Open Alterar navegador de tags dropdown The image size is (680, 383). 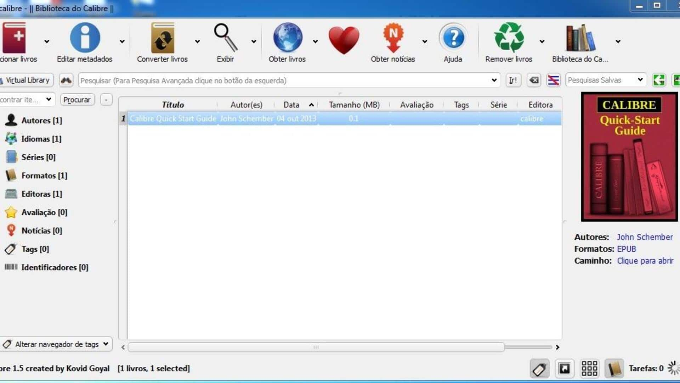[56, 344]
